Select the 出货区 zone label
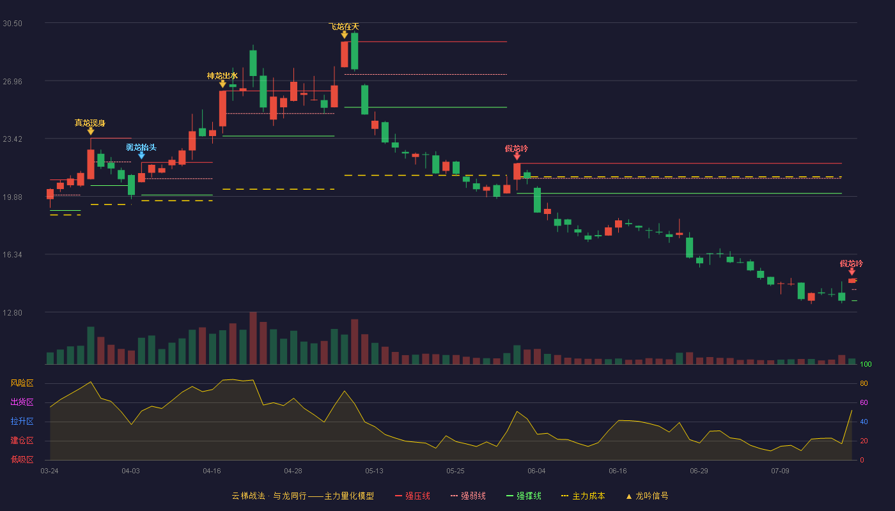This screenshot has height=511, width=895. coord(22,402)
